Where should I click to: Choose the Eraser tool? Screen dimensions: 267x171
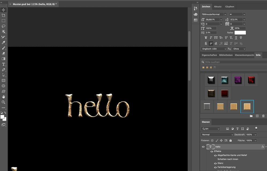3,53
